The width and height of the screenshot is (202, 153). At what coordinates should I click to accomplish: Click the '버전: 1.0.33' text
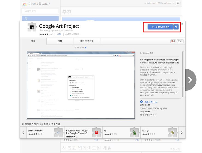(145, 105)
